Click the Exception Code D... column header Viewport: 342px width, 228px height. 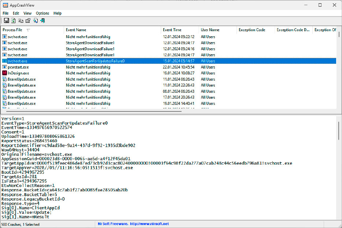point(294,30)
